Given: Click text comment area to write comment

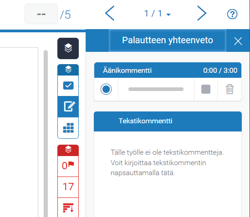Looking at the screenshot, I should [168, 162].
